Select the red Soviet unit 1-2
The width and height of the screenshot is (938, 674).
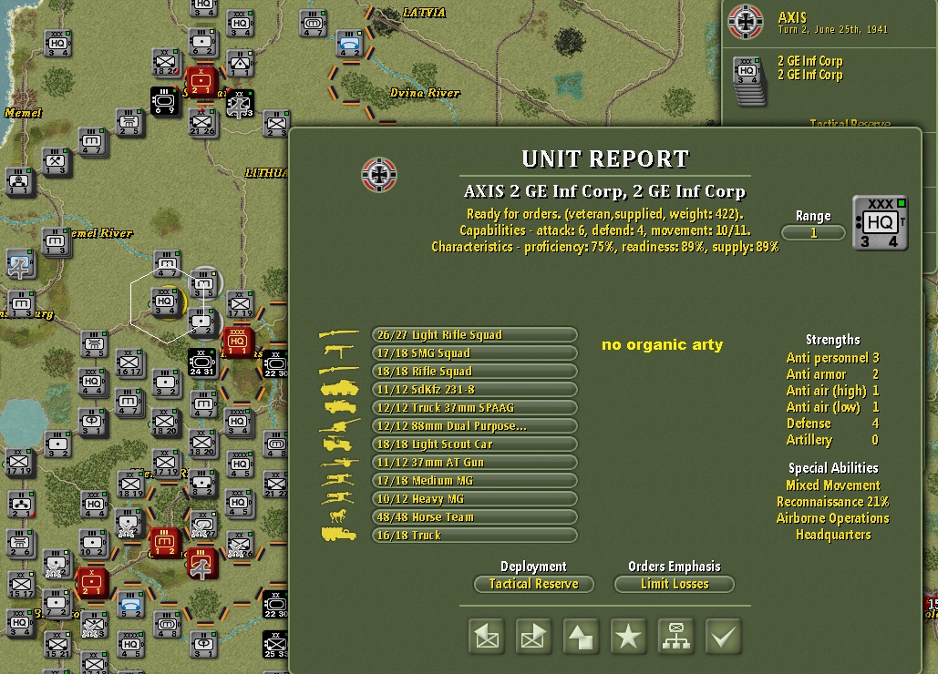point(164,542)
